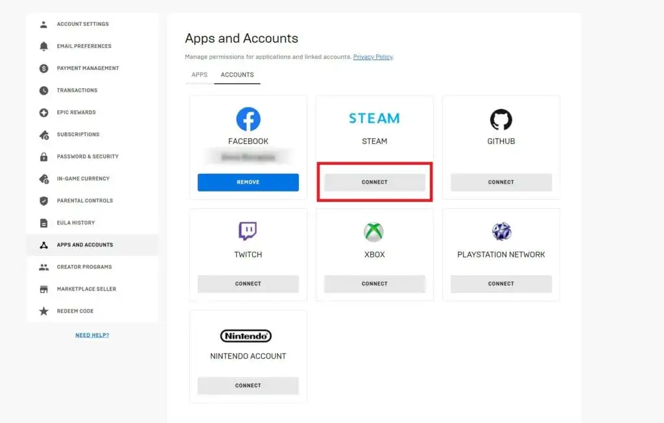Remove the linked Facebook account
This screenshot has height=423, width=664.
pyautogui.click(x=248, y=182)
